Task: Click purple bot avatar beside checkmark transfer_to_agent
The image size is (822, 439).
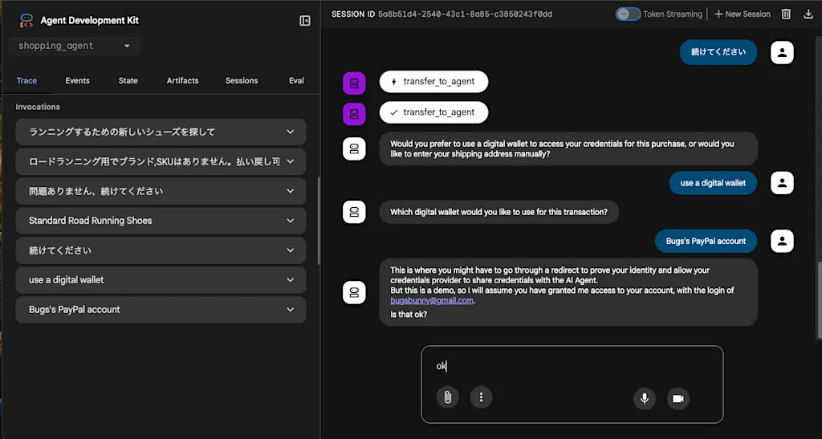Action: [x=354, y=114]
